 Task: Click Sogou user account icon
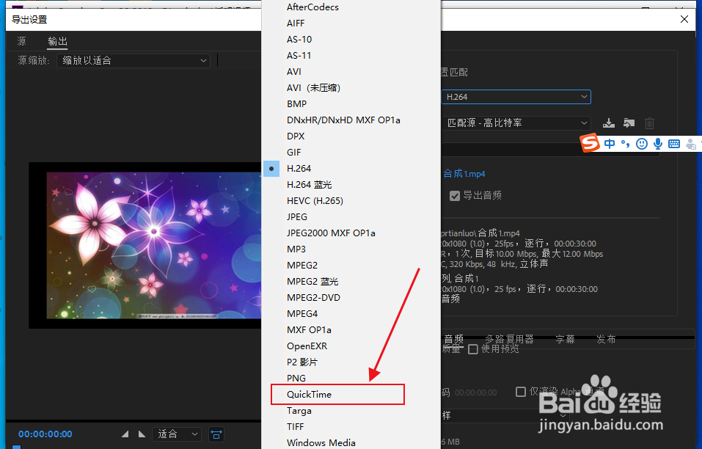click(691, 144)
